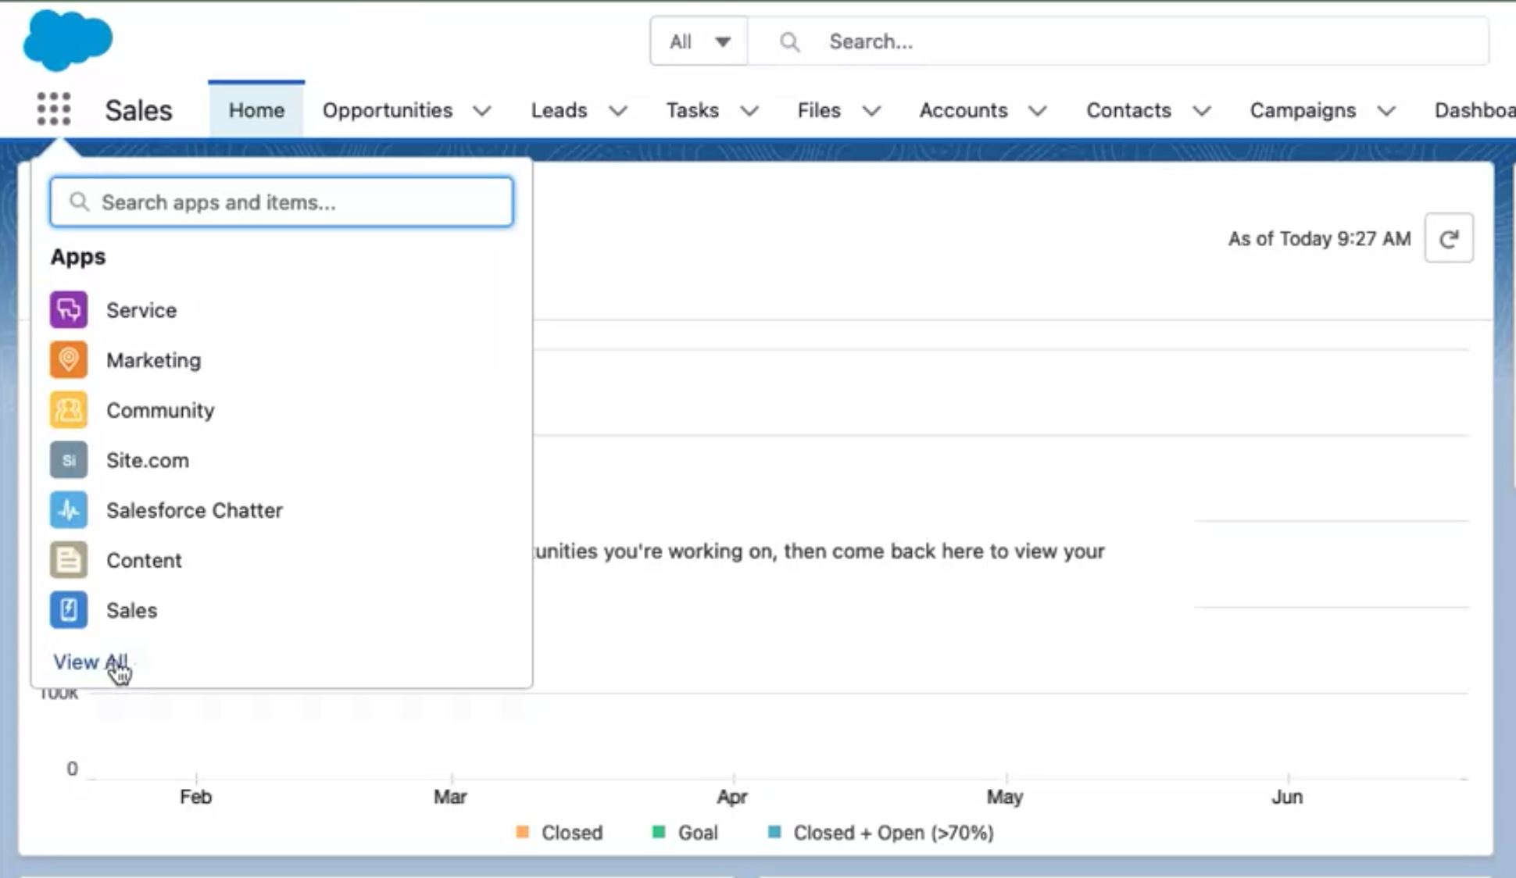Viewport: 1516px width, 878px height.
Task: Open the Contacts tab
Action: click(1128, 110)
